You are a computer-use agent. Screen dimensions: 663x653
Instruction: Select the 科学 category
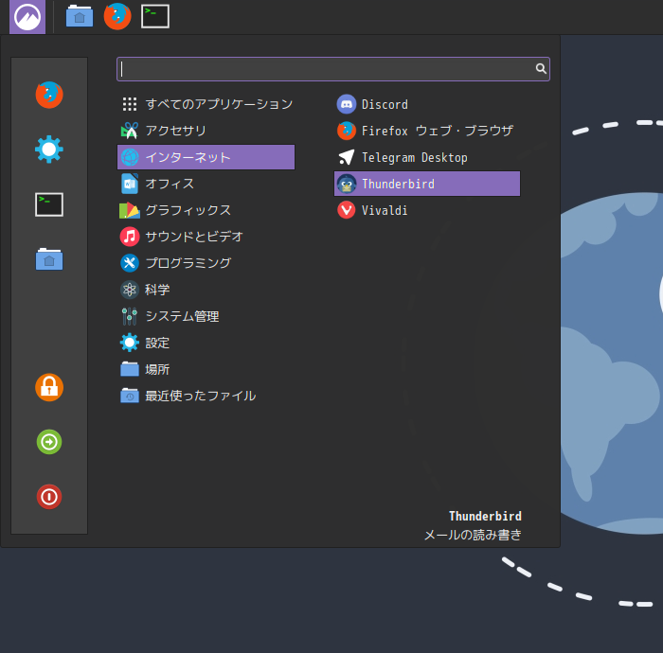(x=206, y=290)
